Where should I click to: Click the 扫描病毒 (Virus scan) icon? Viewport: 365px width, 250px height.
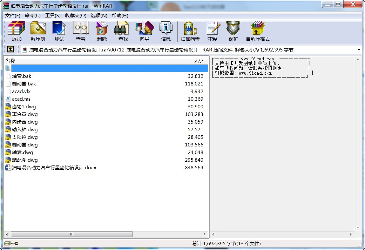(x=190, y=28)
